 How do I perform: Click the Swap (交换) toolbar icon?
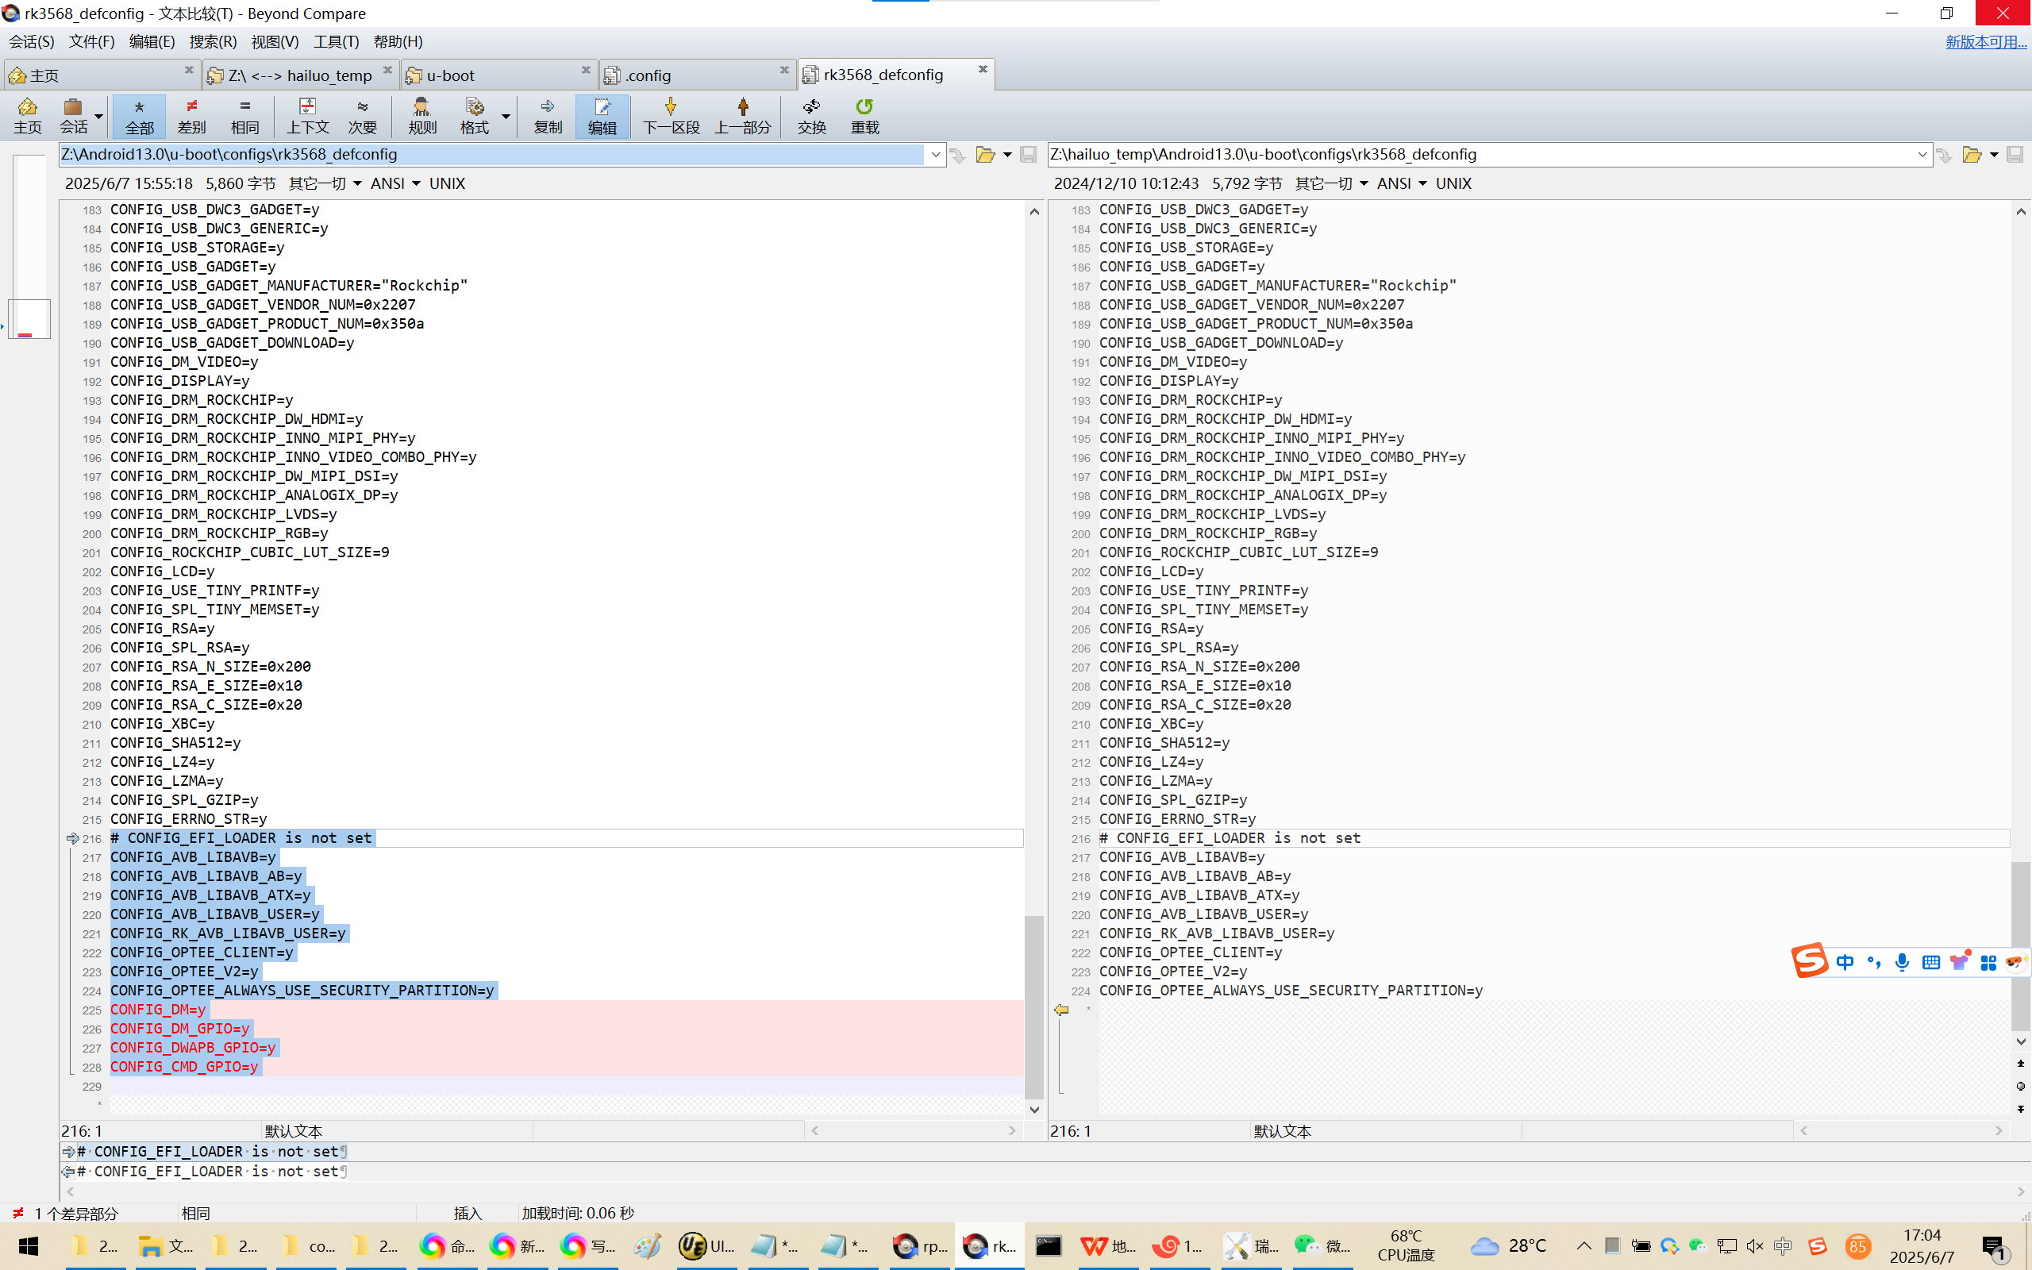coord(811,115)
